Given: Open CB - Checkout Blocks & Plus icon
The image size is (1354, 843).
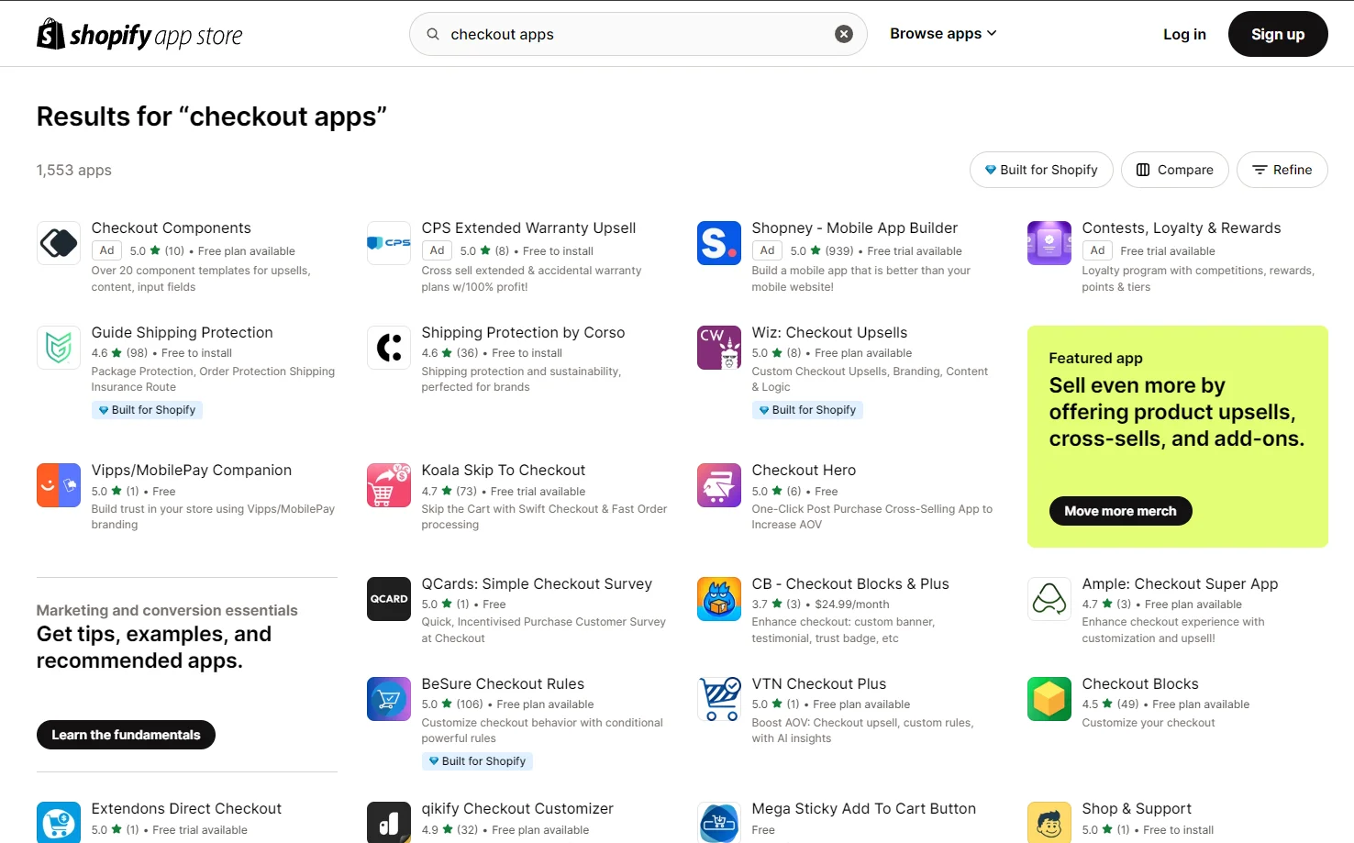Looking at the screenshot, I should click(719, 599).
